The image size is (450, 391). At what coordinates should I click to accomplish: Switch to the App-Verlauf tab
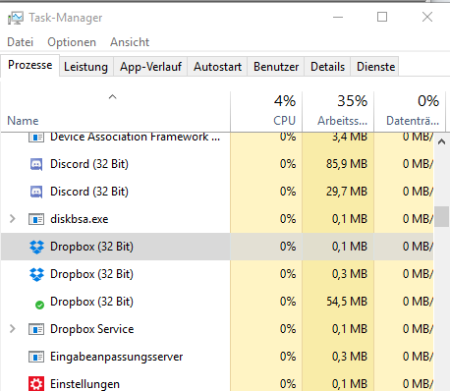click(150, 67)
